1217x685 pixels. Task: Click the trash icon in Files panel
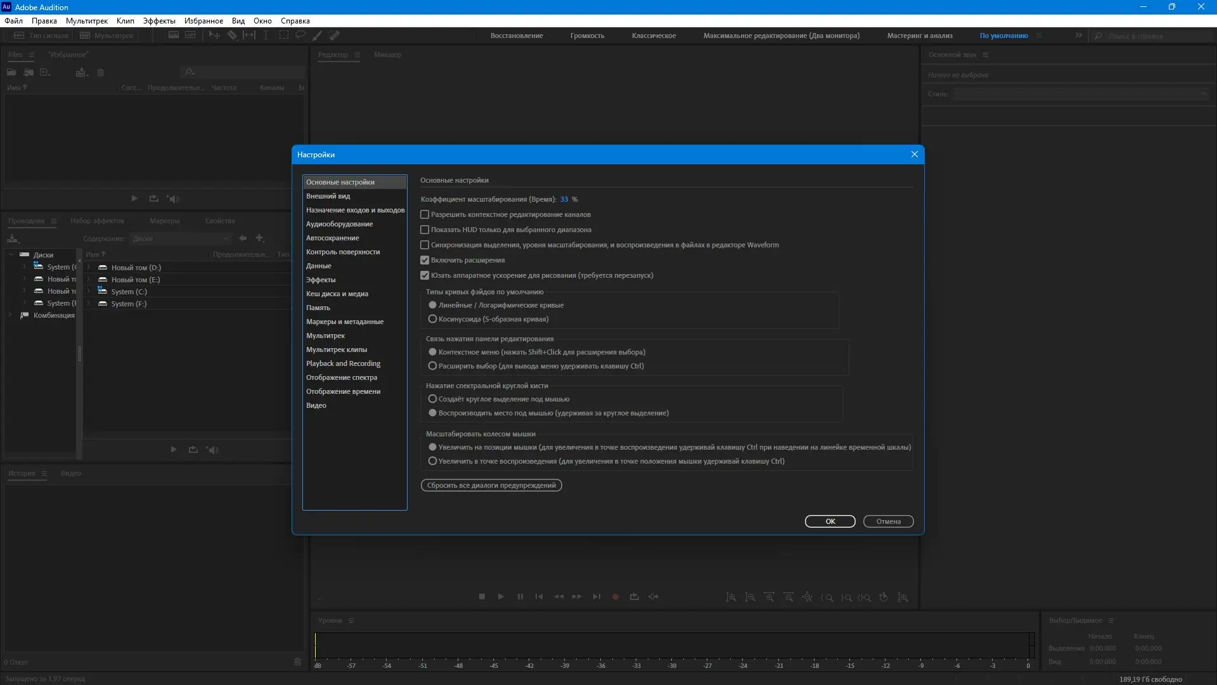[x=100, y=72]
